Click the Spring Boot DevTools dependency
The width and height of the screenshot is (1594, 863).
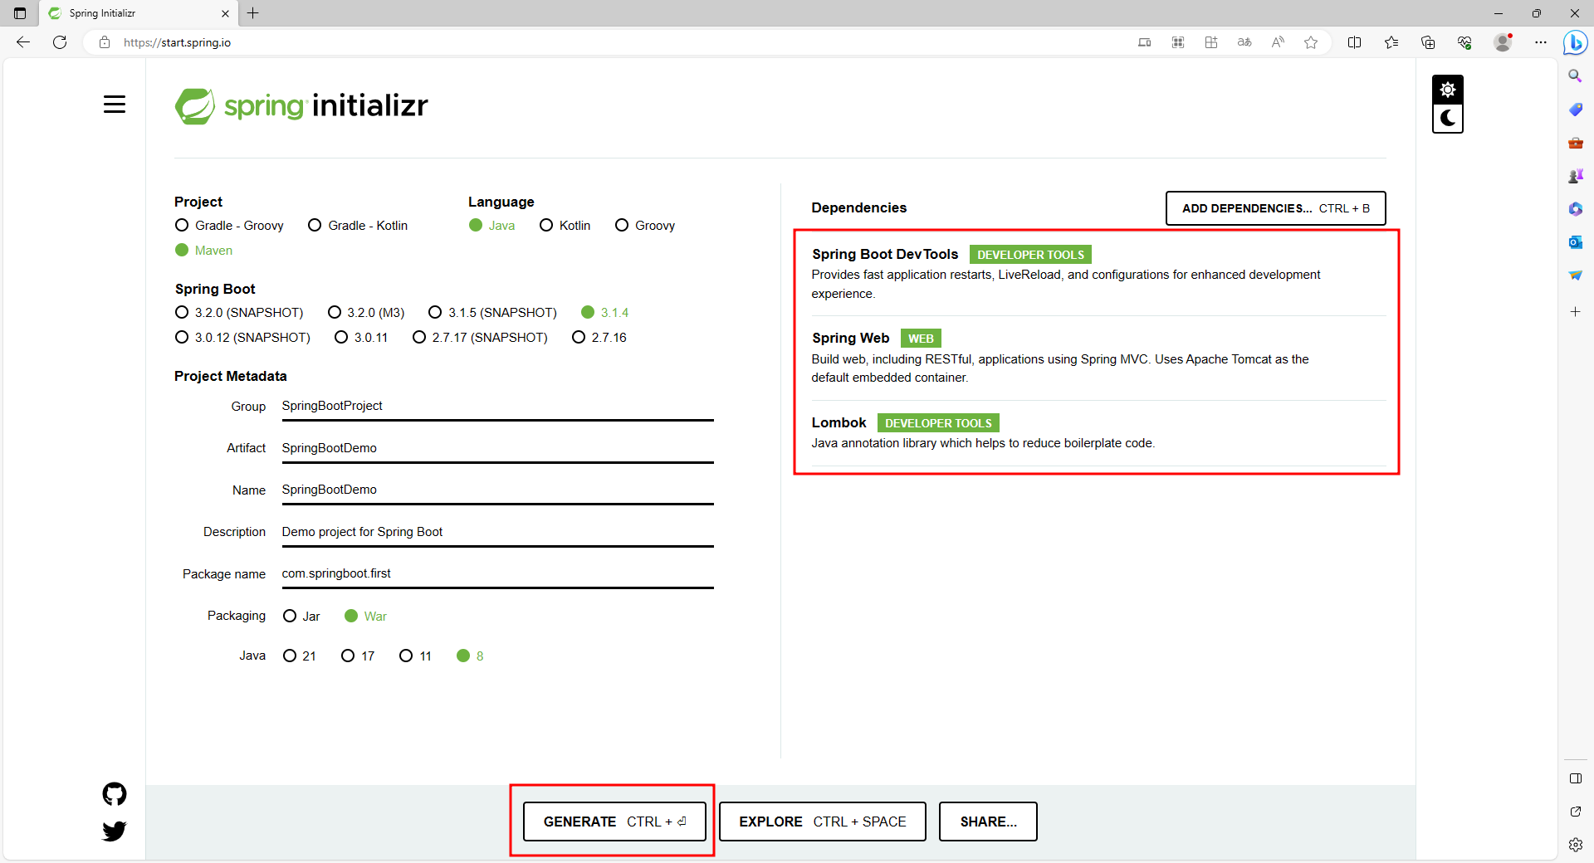pos(1098,273)
